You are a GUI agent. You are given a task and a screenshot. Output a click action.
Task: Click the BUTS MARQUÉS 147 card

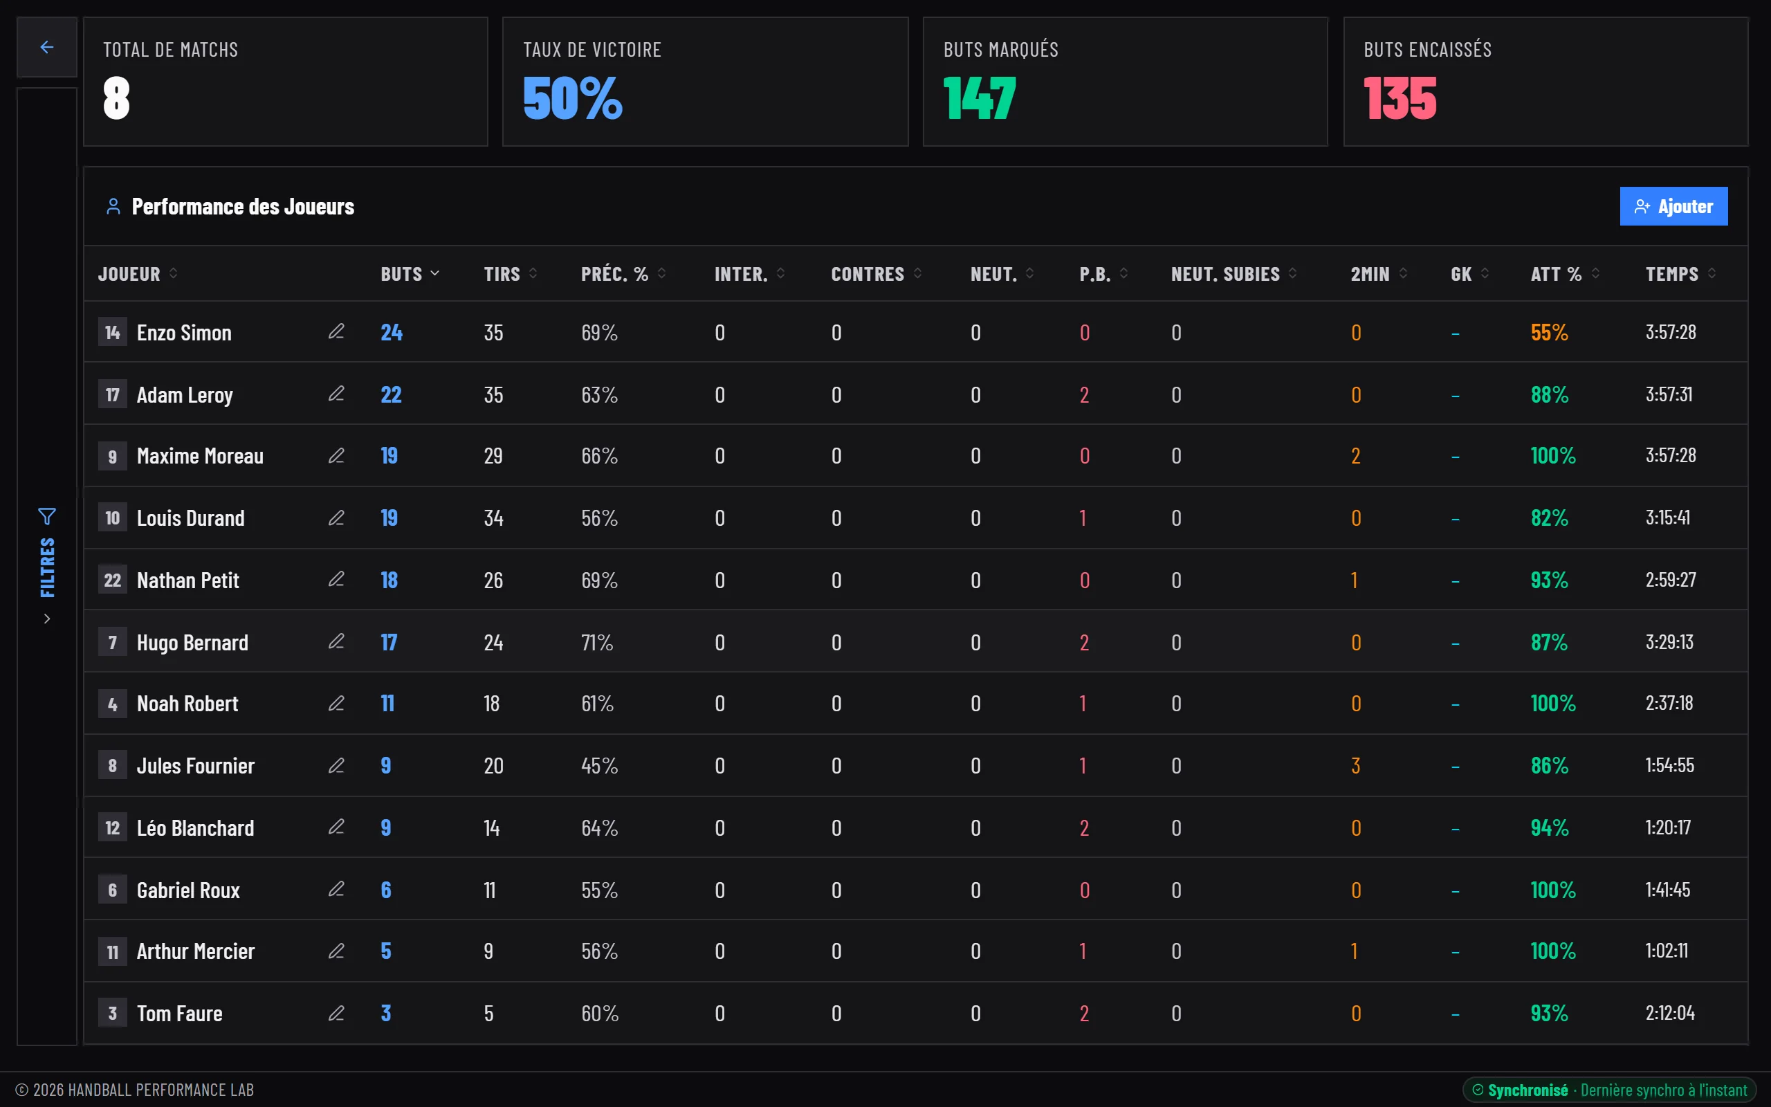click(x=1125, y=82)
